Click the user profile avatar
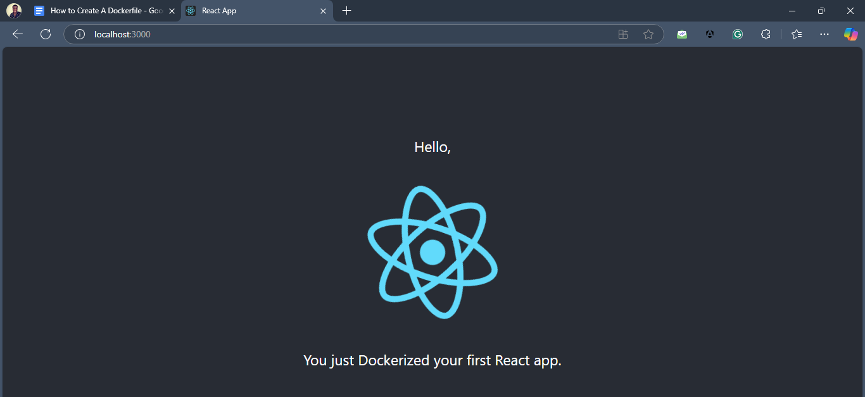The width and height of the screenshot is (865, 397). pos(14,10)
